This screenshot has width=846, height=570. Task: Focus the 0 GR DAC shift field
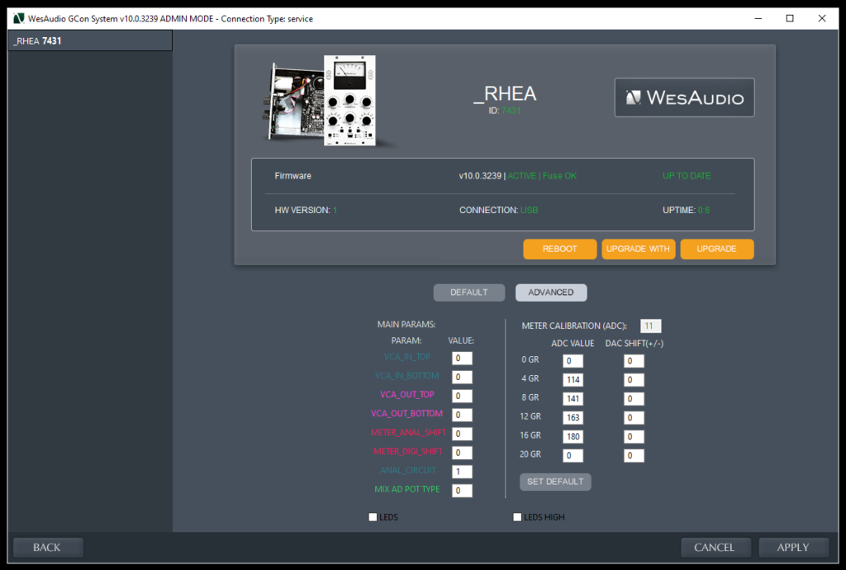pyautogui.click(x=634, y=361)
